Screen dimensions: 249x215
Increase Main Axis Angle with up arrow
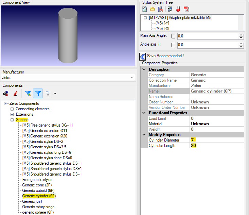(x=241, y=35)
